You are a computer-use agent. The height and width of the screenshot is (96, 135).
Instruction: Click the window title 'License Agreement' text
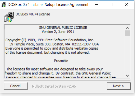click(72, 5)
